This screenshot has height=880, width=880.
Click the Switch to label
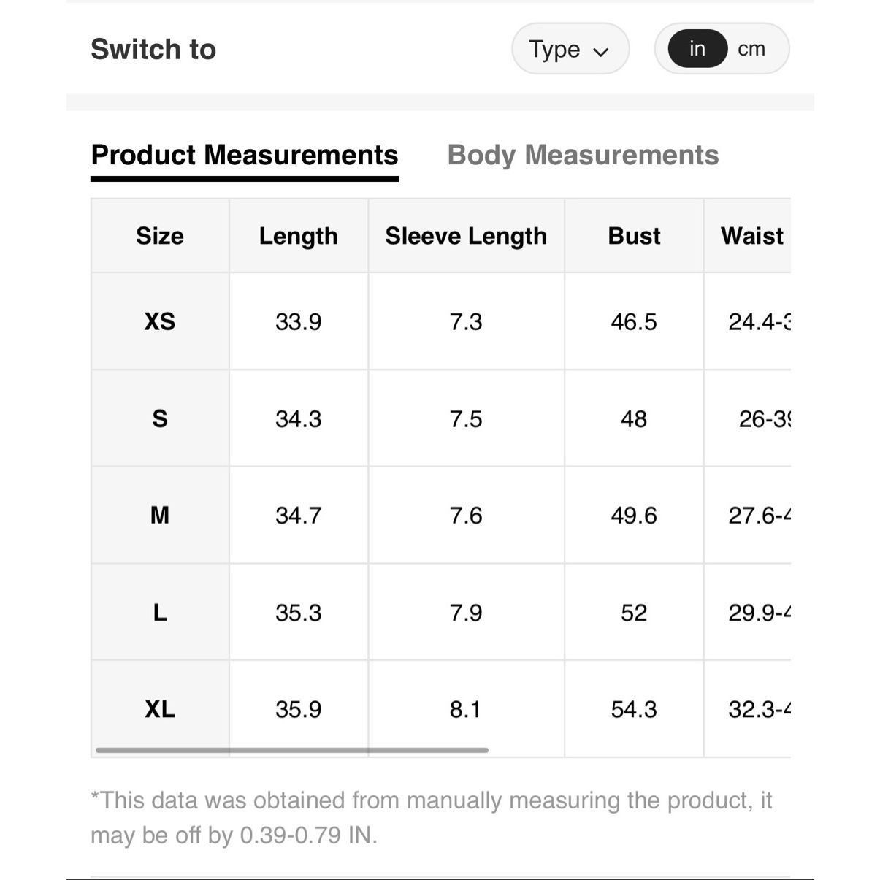153,49
